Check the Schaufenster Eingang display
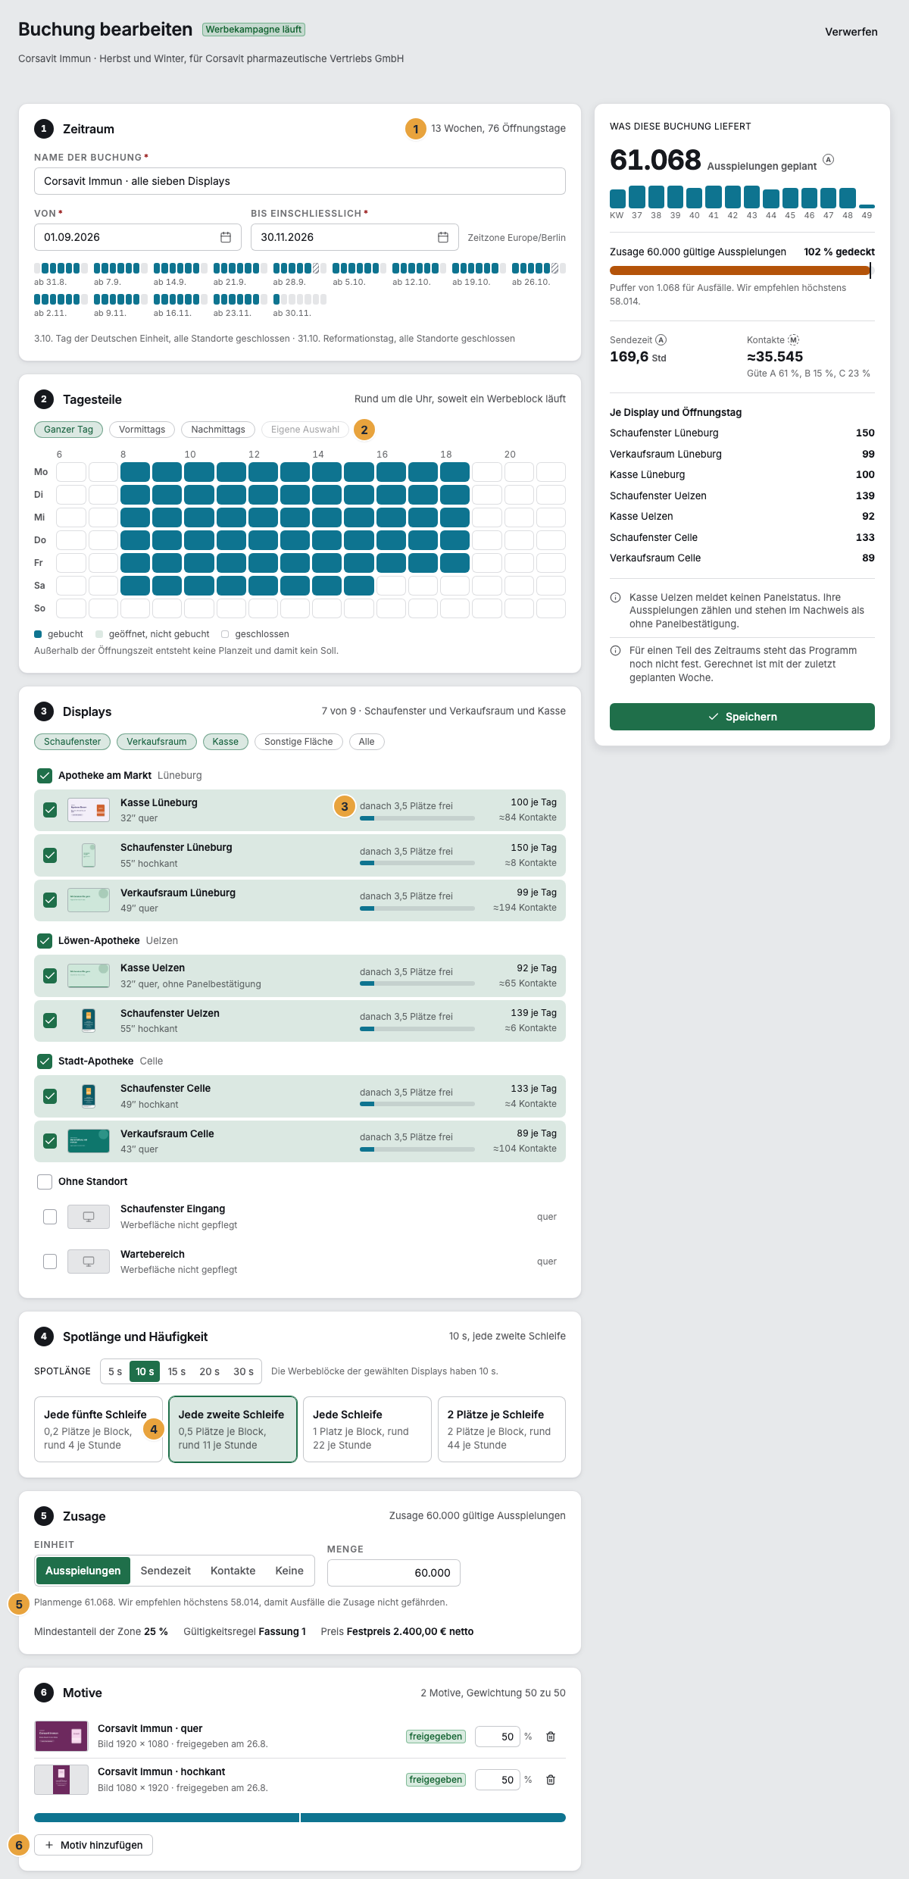 (50, 1217)
